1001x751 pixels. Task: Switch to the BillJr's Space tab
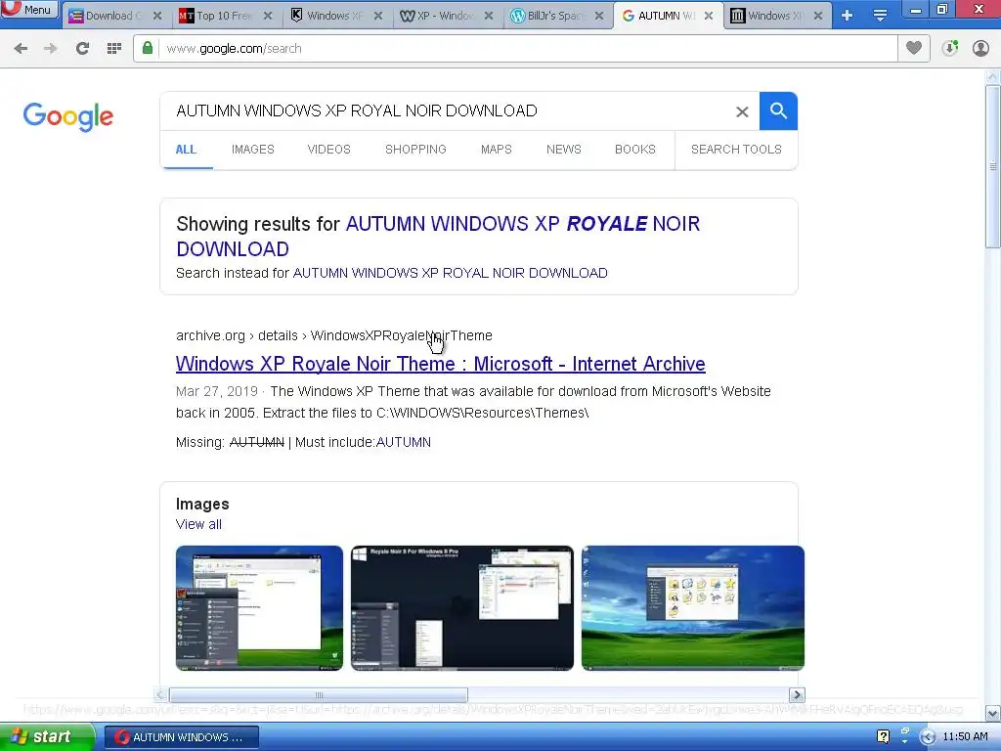pos(555,16)
